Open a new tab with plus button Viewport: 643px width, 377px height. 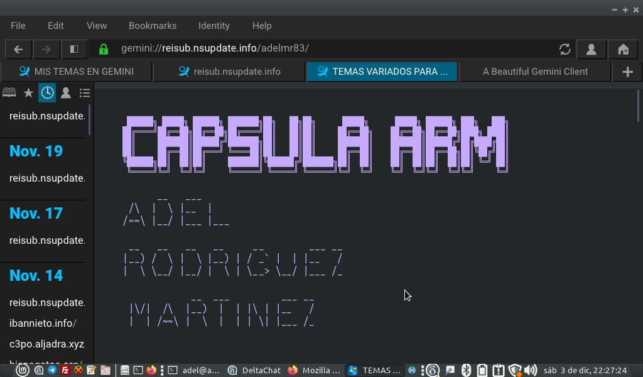627,72
